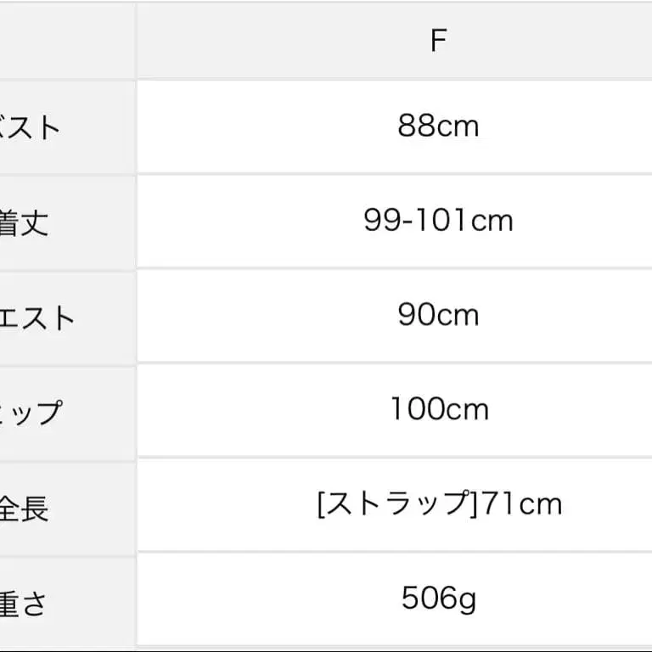Select the 100cm hip value
Image resolution: width=652 pixels, height=652 pixels.
439,409
